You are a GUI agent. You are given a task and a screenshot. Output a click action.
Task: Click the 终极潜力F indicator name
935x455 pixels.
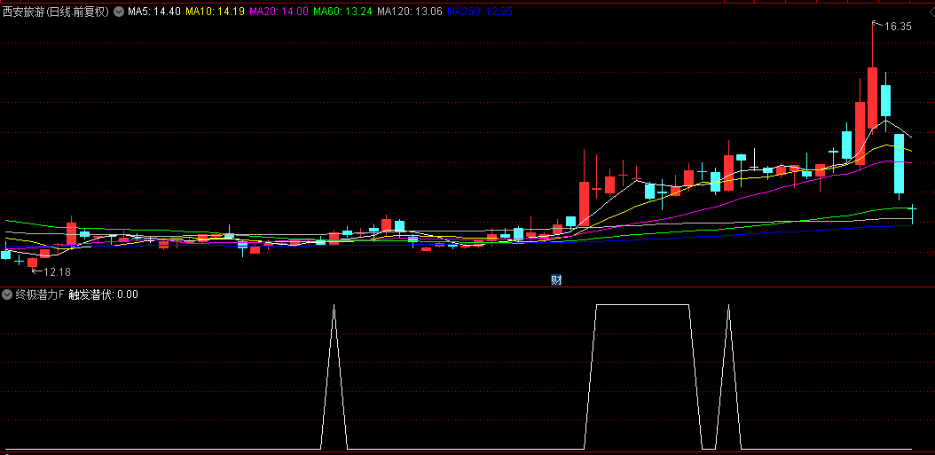39,294
